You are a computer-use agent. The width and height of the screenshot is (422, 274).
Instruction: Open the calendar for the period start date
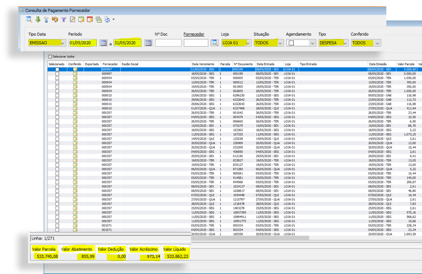[x=103, y=43]
